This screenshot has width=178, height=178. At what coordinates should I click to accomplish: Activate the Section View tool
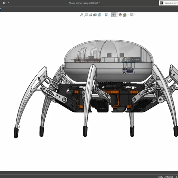click(95, 15)
